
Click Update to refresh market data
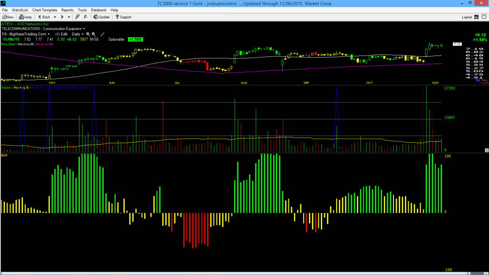click(102, 17)
